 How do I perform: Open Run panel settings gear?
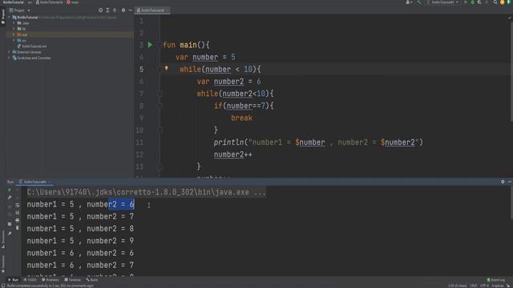pos(503,182)
